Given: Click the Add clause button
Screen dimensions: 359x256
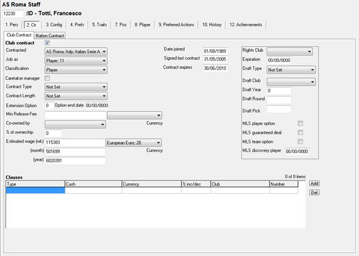Looking at the screenshot, I should pos(315,184).
